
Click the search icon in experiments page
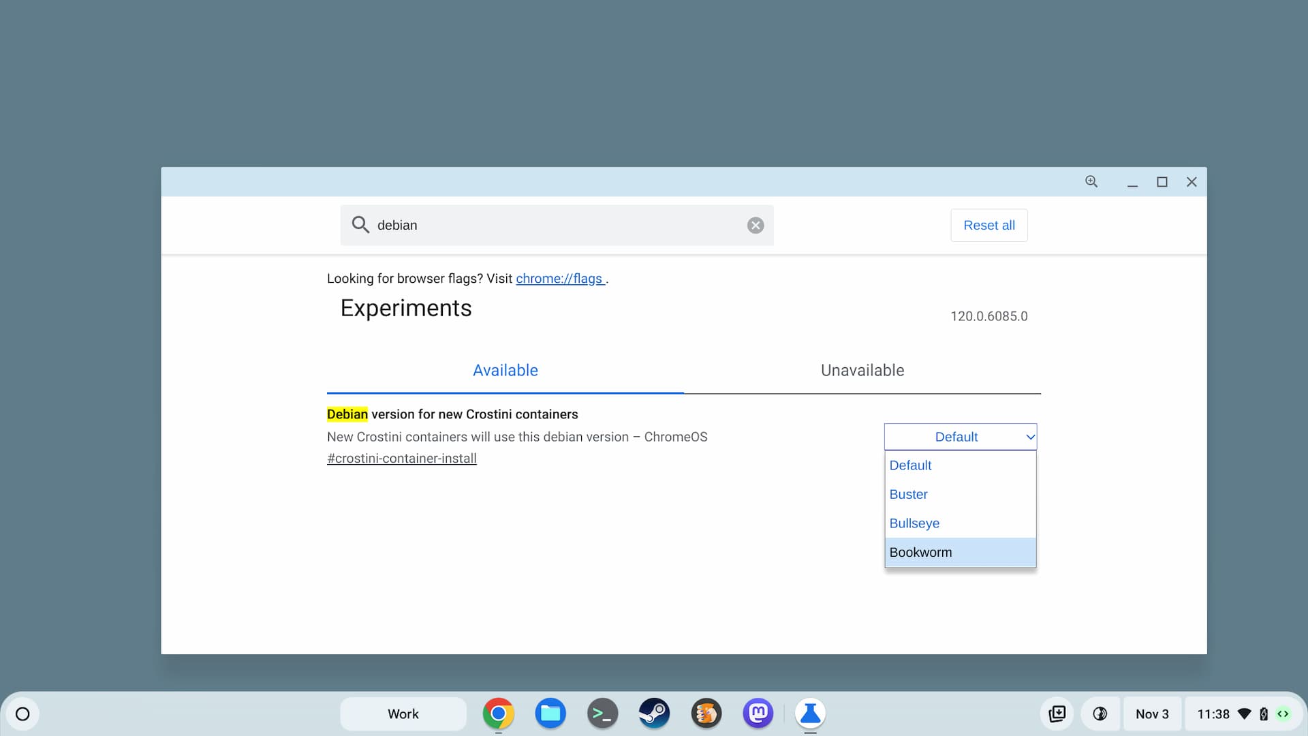(x=359, y=225)
